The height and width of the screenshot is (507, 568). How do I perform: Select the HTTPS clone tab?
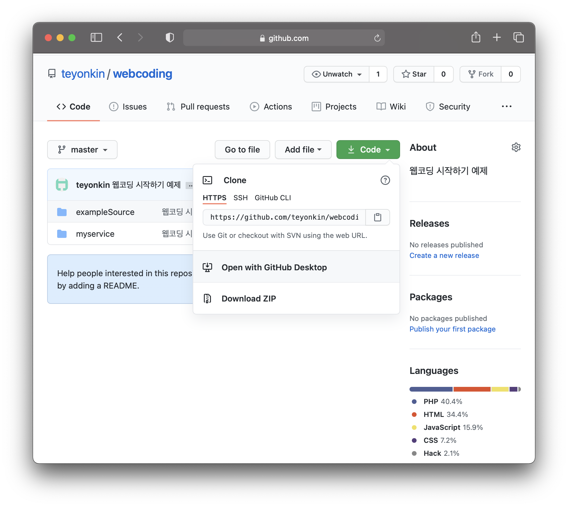tap(214, 198)
